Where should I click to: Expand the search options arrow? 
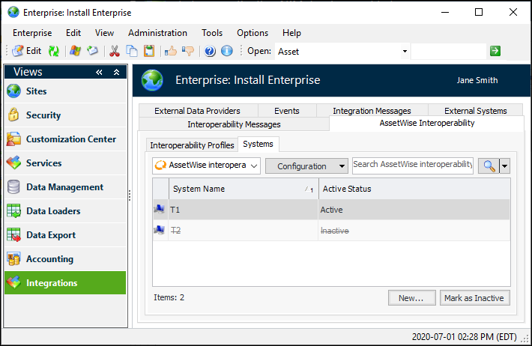coord(505,166)
